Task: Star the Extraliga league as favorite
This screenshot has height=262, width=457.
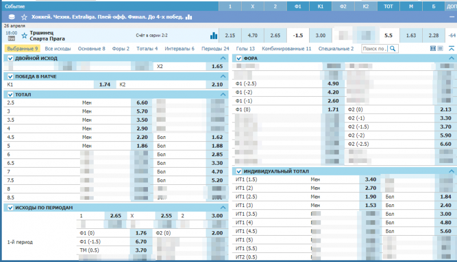Action: pyautogui.click(x=24, y=18)
